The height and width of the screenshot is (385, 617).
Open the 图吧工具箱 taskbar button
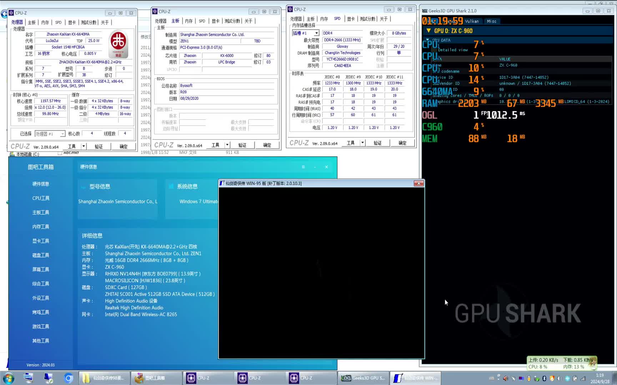point(155,378)
